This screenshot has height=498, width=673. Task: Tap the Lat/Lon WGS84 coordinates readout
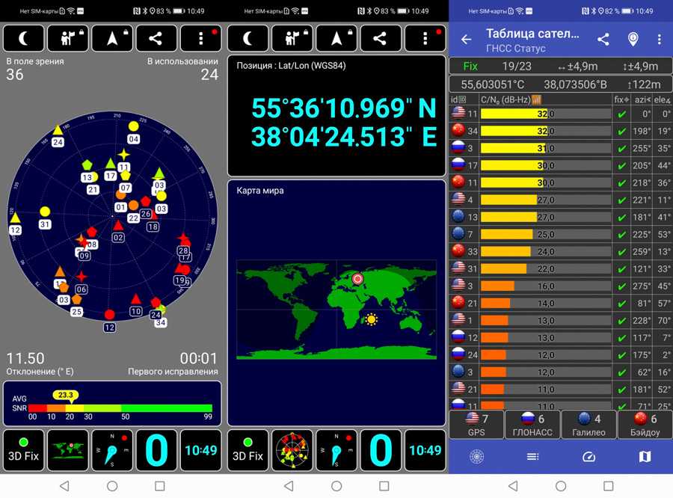point(343,122)
